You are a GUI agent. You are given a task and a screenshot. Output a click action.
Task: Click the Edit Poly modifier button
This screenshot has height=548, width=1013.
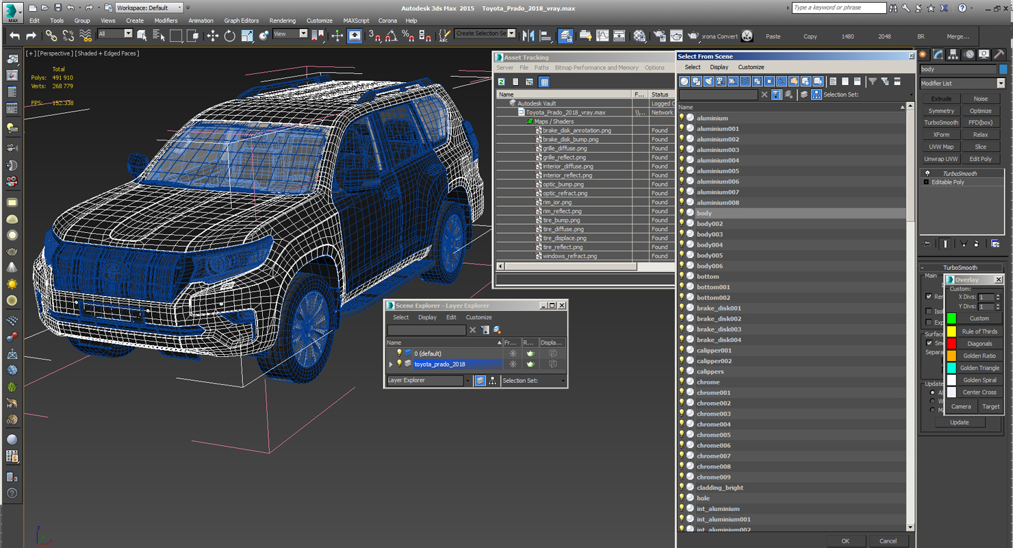980,159
